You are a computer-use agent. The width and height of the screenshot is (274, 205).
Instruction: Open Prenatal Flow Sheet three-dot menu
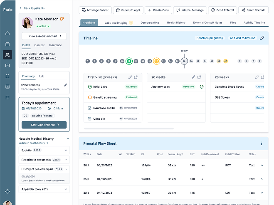pyautogui.click(x=262, y=143)
